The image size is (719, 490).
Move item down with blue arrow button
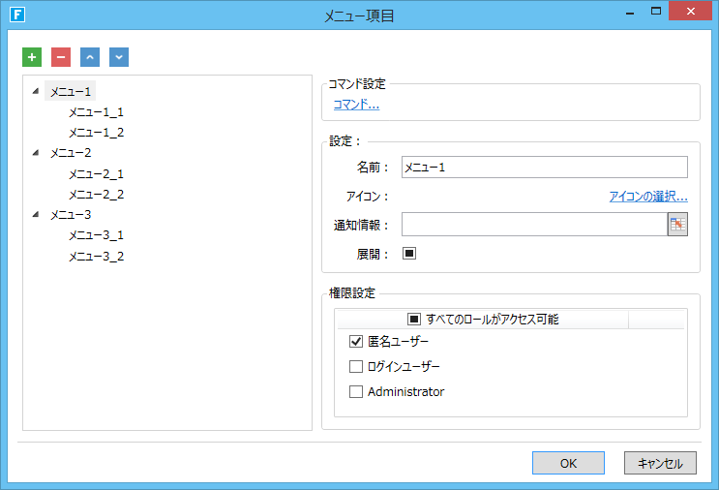[x=119, y=57]
